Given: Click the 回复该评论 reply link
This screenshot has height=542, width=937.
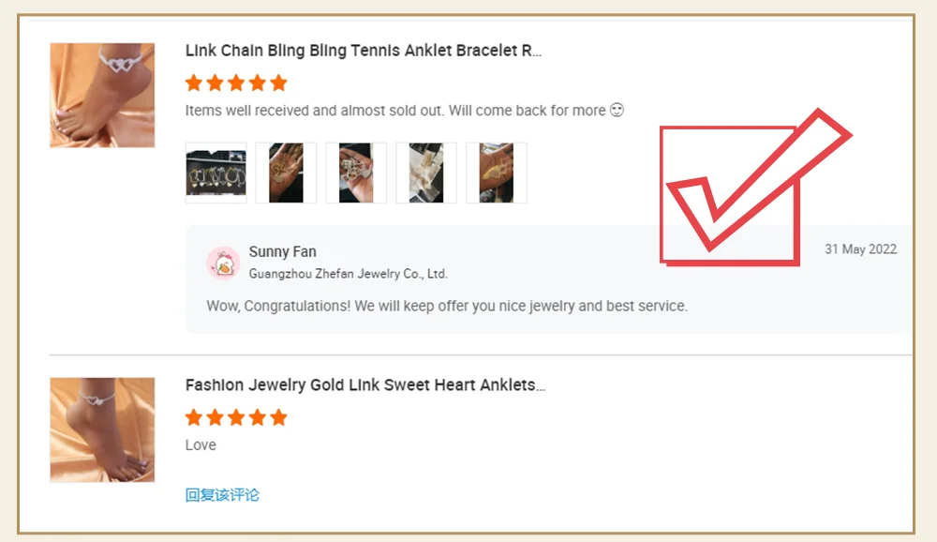Looking at the screenshot, I should 222,495.
